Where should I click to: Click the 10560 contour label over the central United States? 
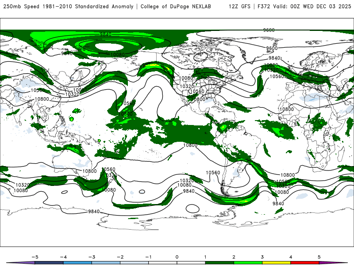coord(197,91)
